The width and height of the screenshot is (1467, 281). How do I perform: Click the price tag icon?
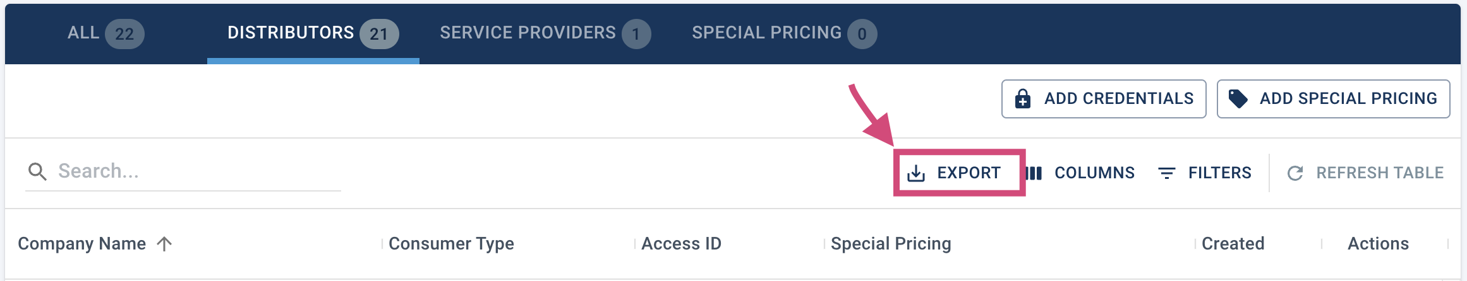[x=1238, y=99]
